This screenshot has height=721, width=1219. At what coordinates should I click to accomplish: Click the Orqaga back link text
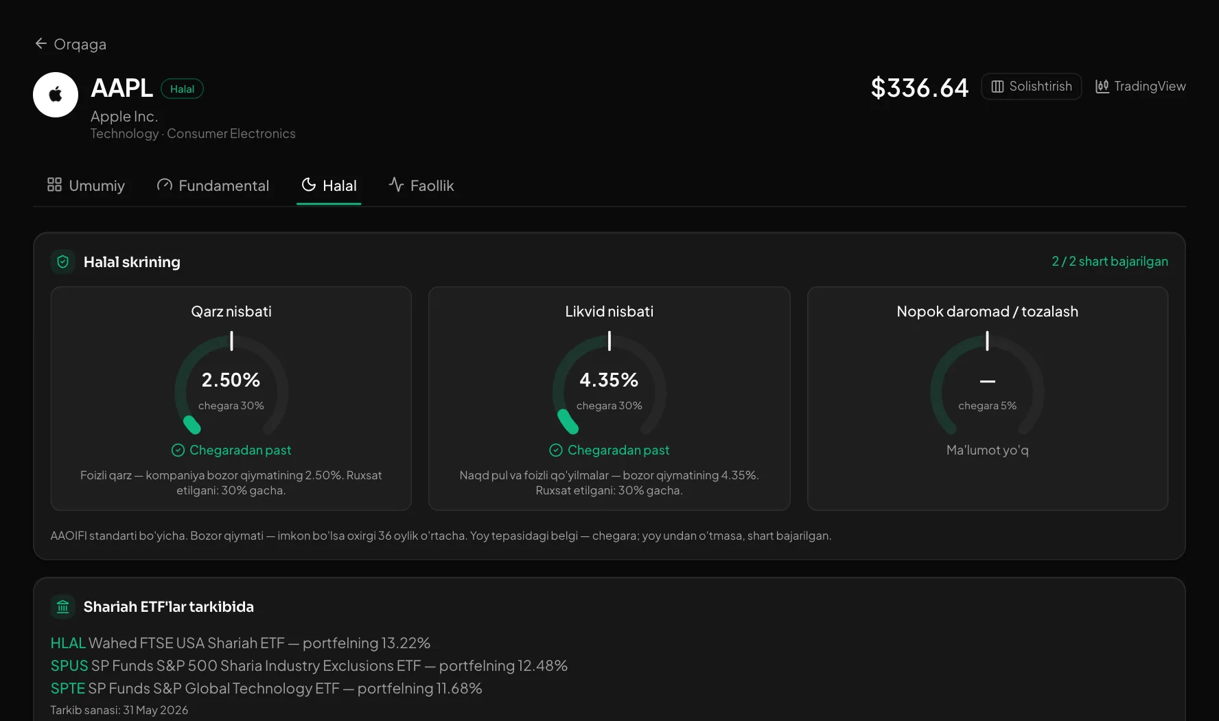point(80,45)
